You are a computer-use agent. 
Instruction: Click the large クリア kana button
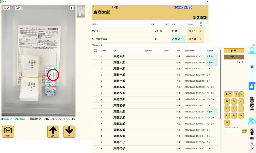pyautogui.click(x=228, y=94)
